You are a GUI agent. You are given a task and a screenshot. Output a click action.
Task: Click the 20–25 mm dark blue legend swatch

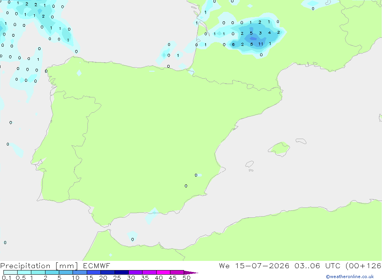[x=108, y=272]
